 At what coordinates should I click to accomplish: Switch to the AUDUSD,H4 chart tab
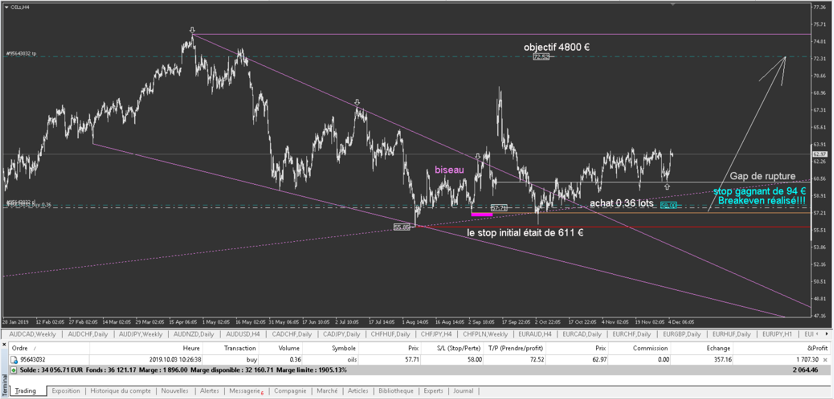[243, 334]
